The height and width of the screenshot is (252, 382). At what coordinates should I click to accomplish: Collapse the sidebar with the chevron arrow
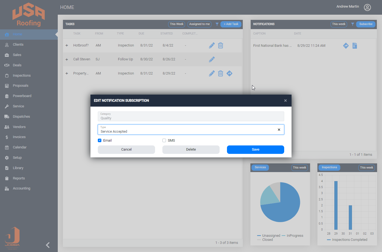[x=48, y=245]
